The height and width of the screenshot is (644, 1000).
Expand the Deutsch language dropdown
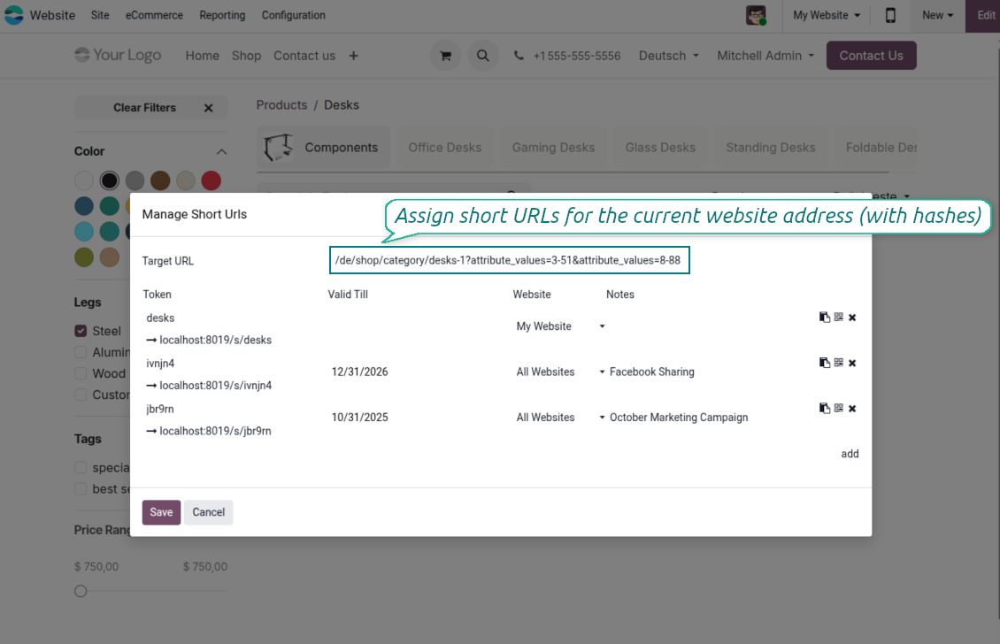coord(668,56)
